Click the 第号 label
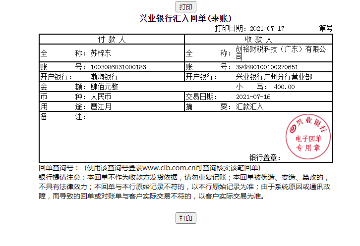 click(326, 28)
